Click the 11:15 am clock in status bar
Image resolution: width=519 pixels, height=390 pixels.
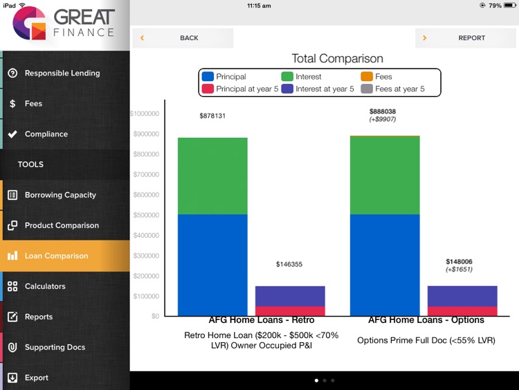click(x=259, y=6)
